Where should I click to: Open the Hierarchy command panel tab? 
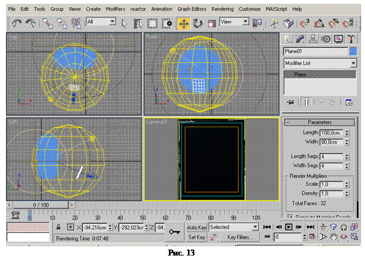coord(313,38)
